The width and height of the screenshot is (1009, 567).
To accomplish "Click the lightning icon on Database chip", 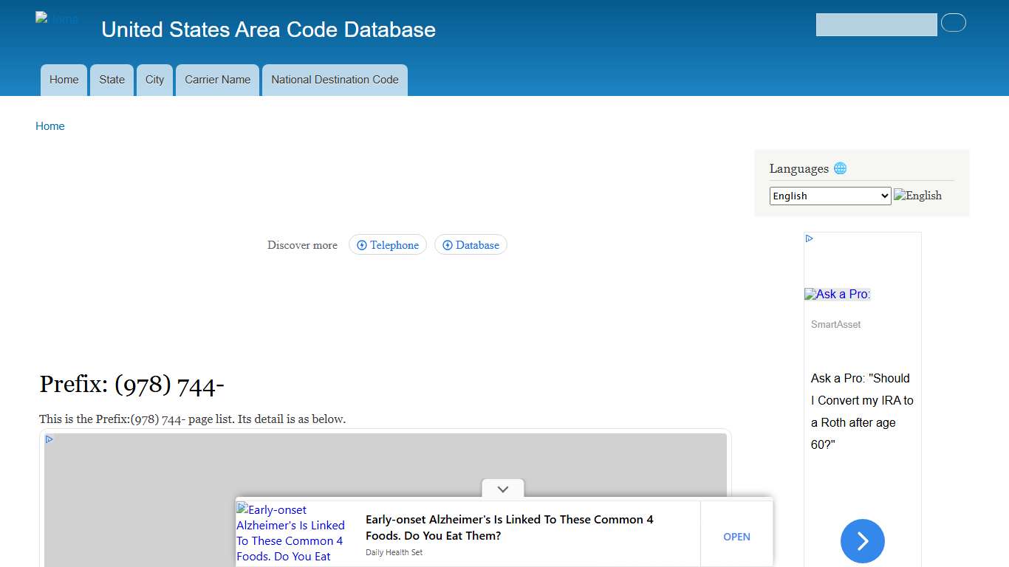I will pos(447,244).
